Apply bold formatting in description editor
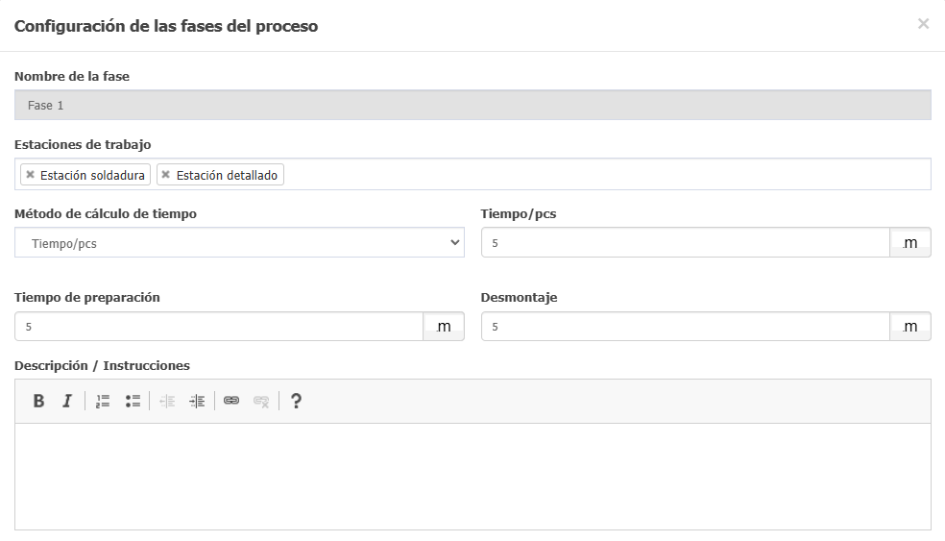 (38, 401)
